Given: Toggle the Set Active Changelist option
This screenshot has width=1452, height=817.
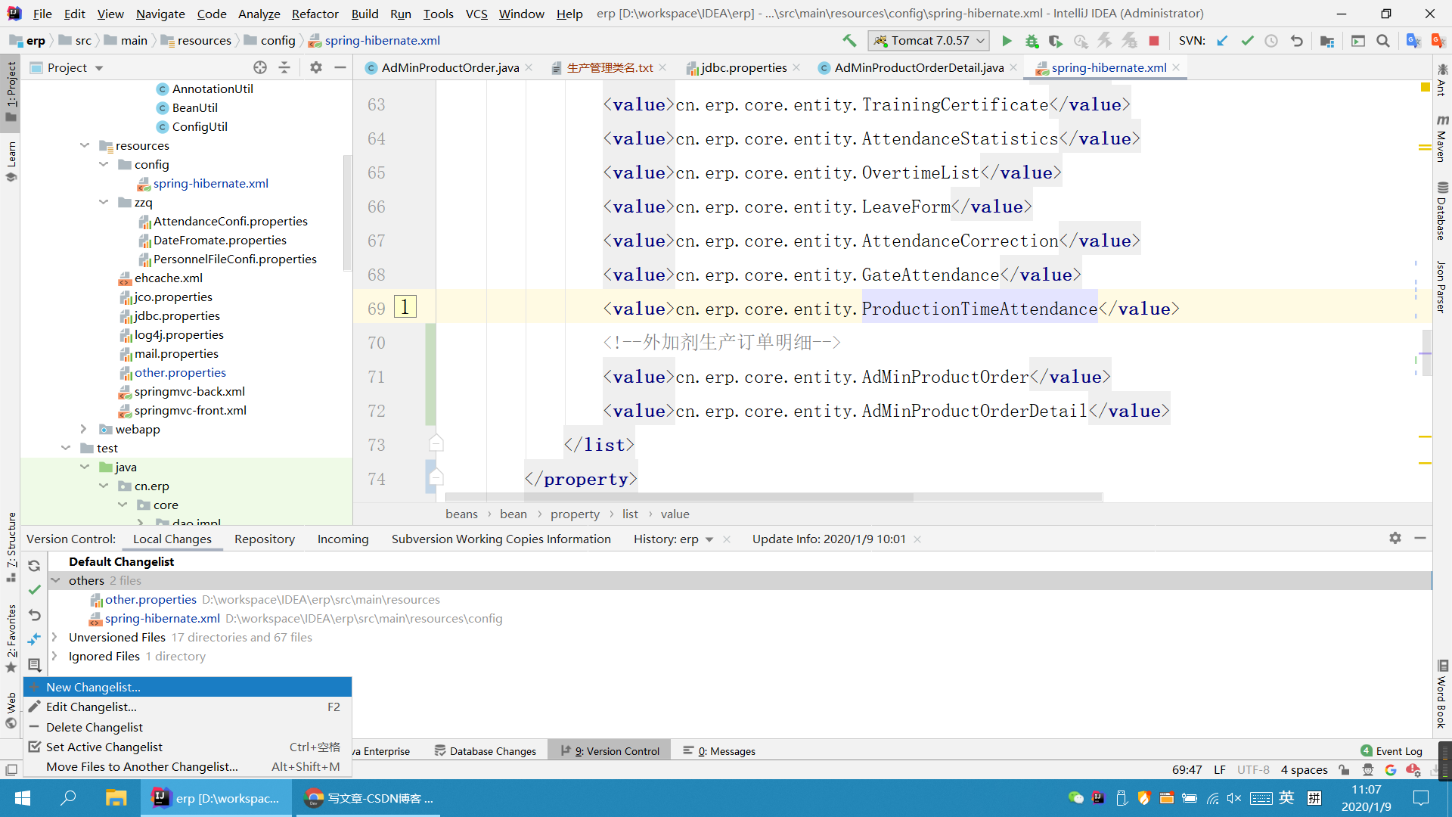Looking at the screenshot, I should pos(104,747).
